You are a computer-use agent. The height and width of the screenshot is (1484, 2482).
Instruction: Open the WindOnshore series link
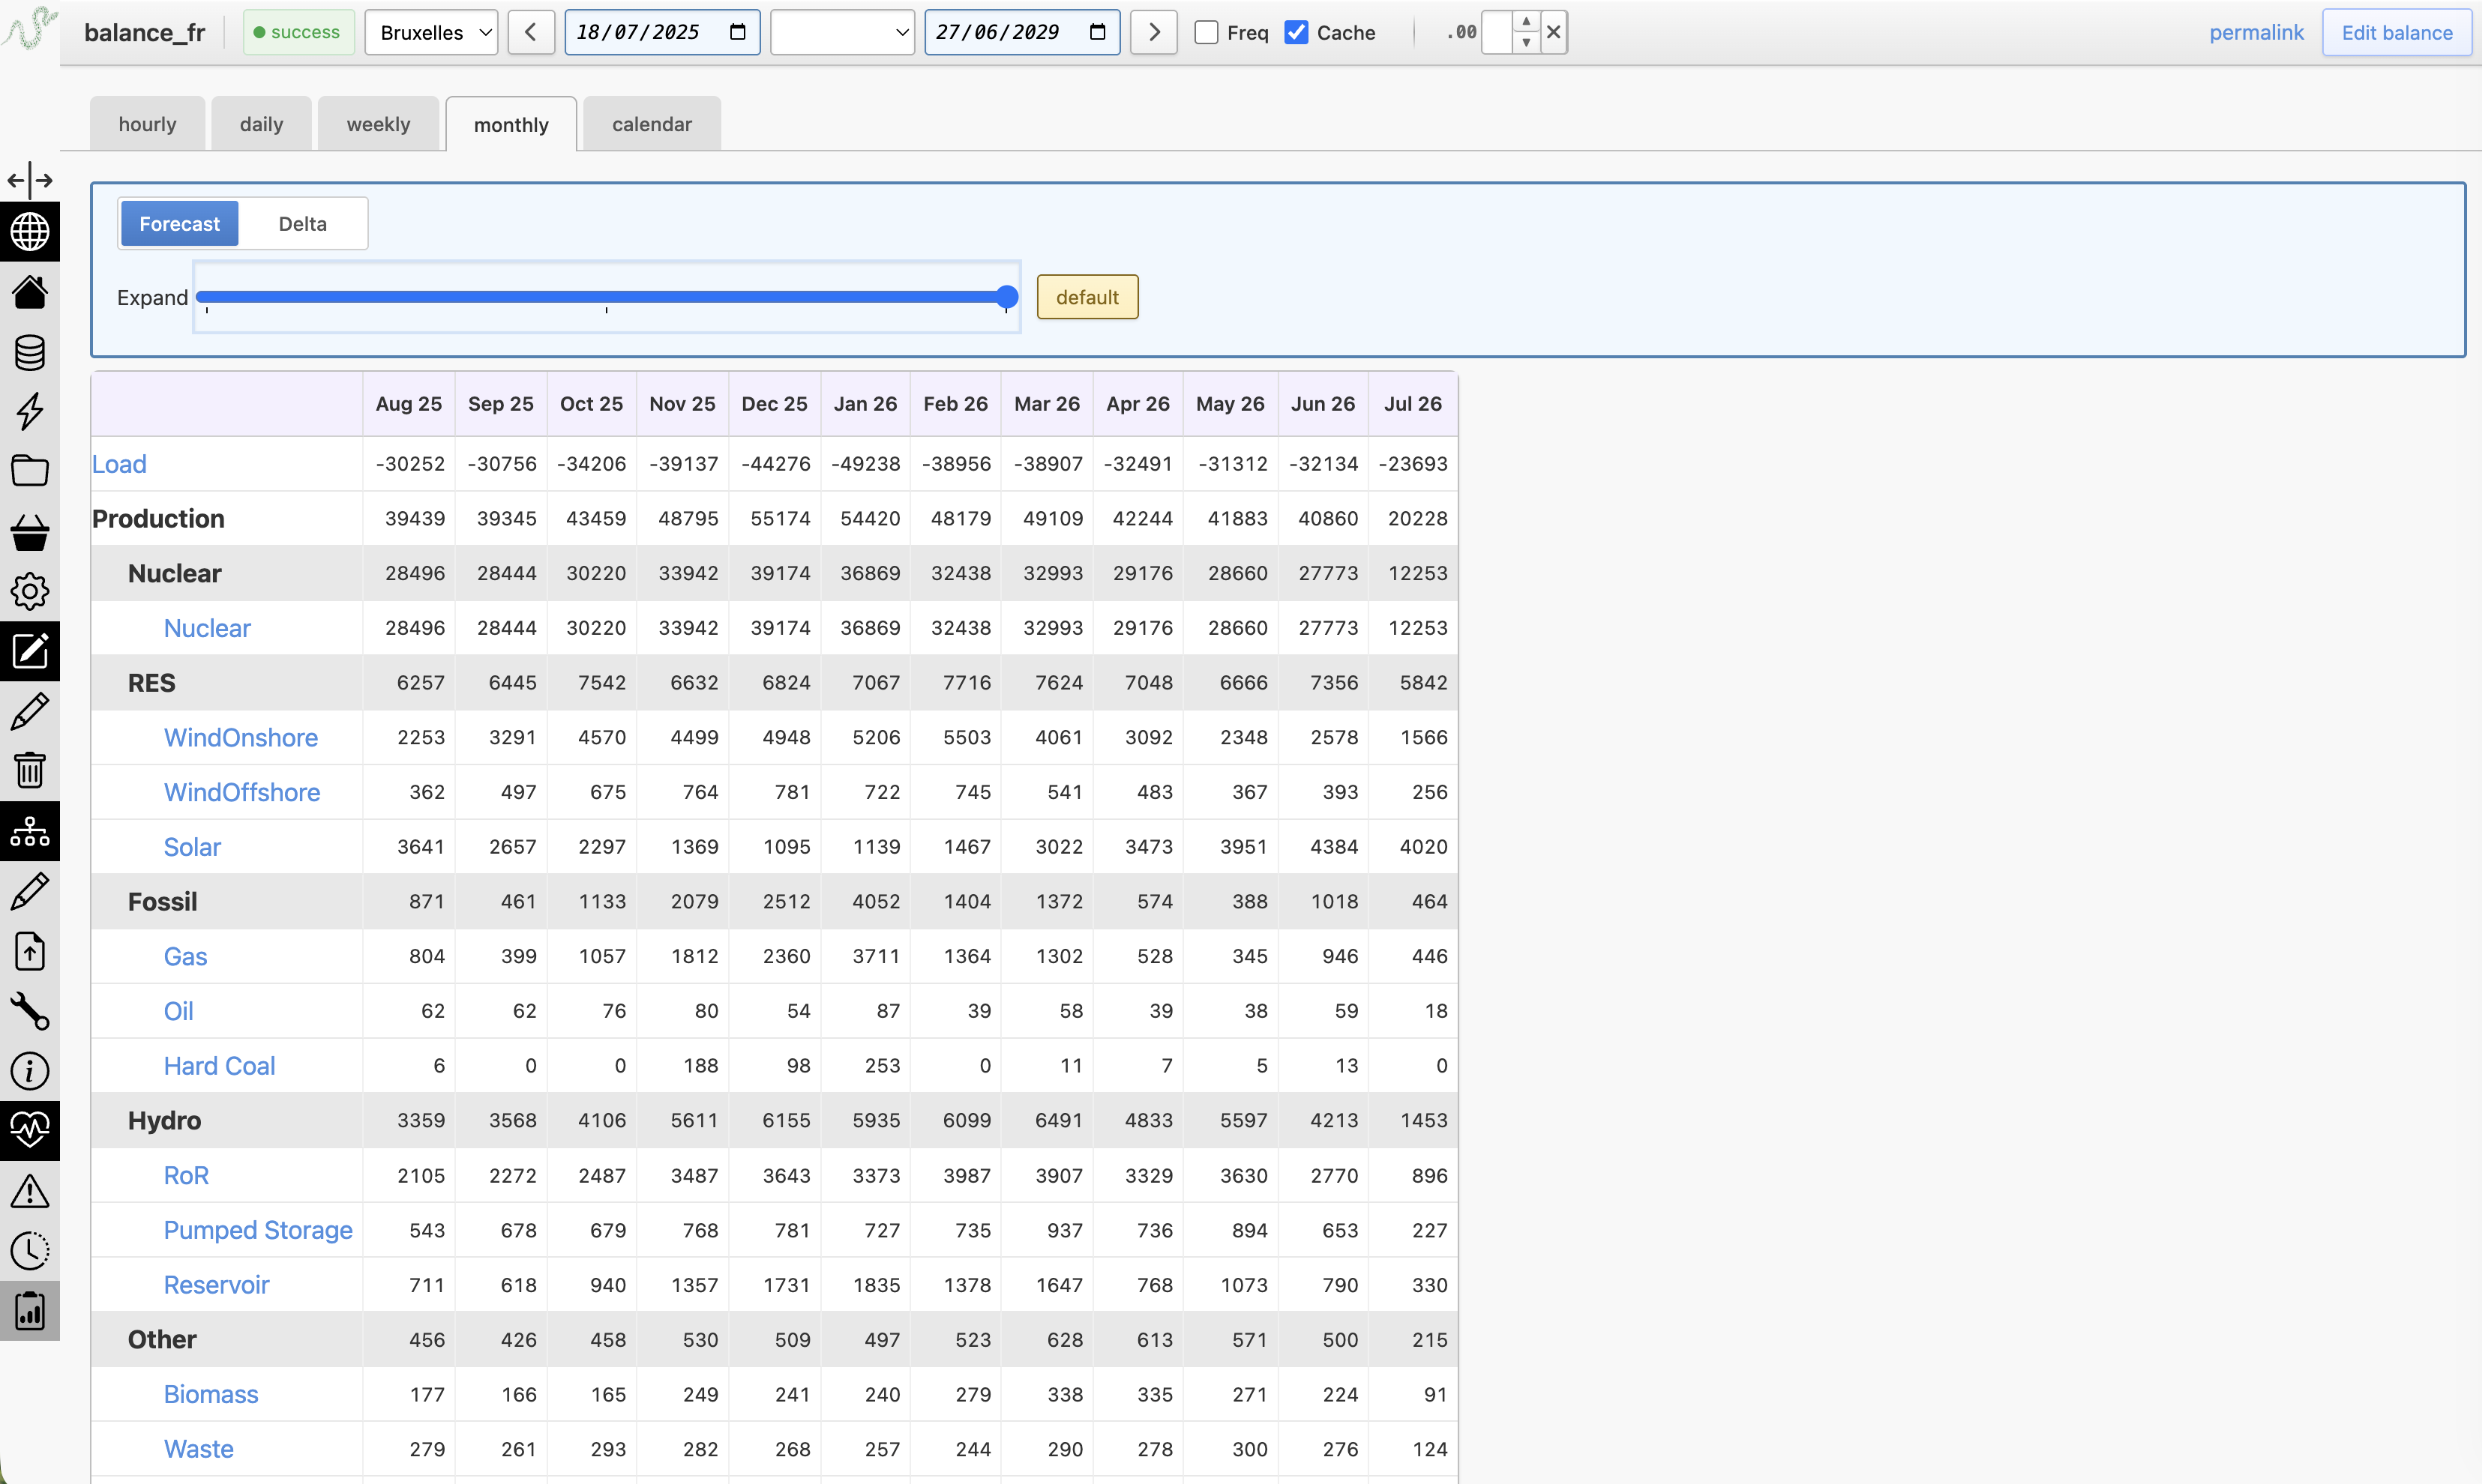click(241, 738)
